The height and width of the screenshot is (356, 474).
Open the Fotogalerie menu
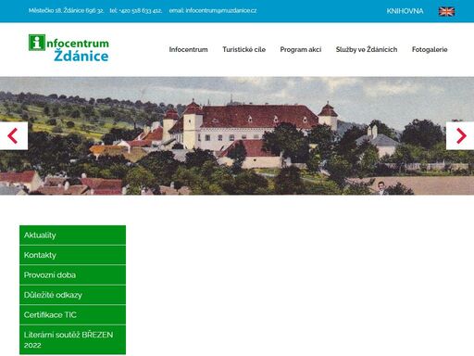tap(430, 49)
